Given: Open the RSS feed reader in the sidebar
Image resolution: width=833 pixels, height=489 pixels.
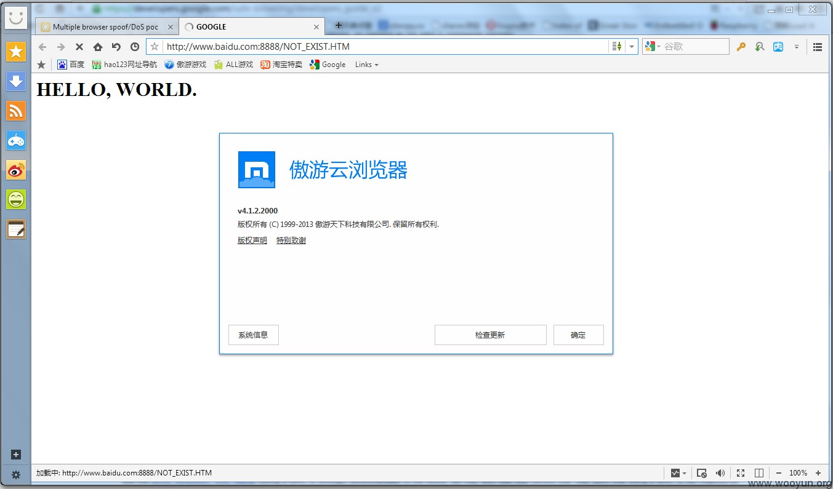Looking at the screenshot, I should click(16, 111).
